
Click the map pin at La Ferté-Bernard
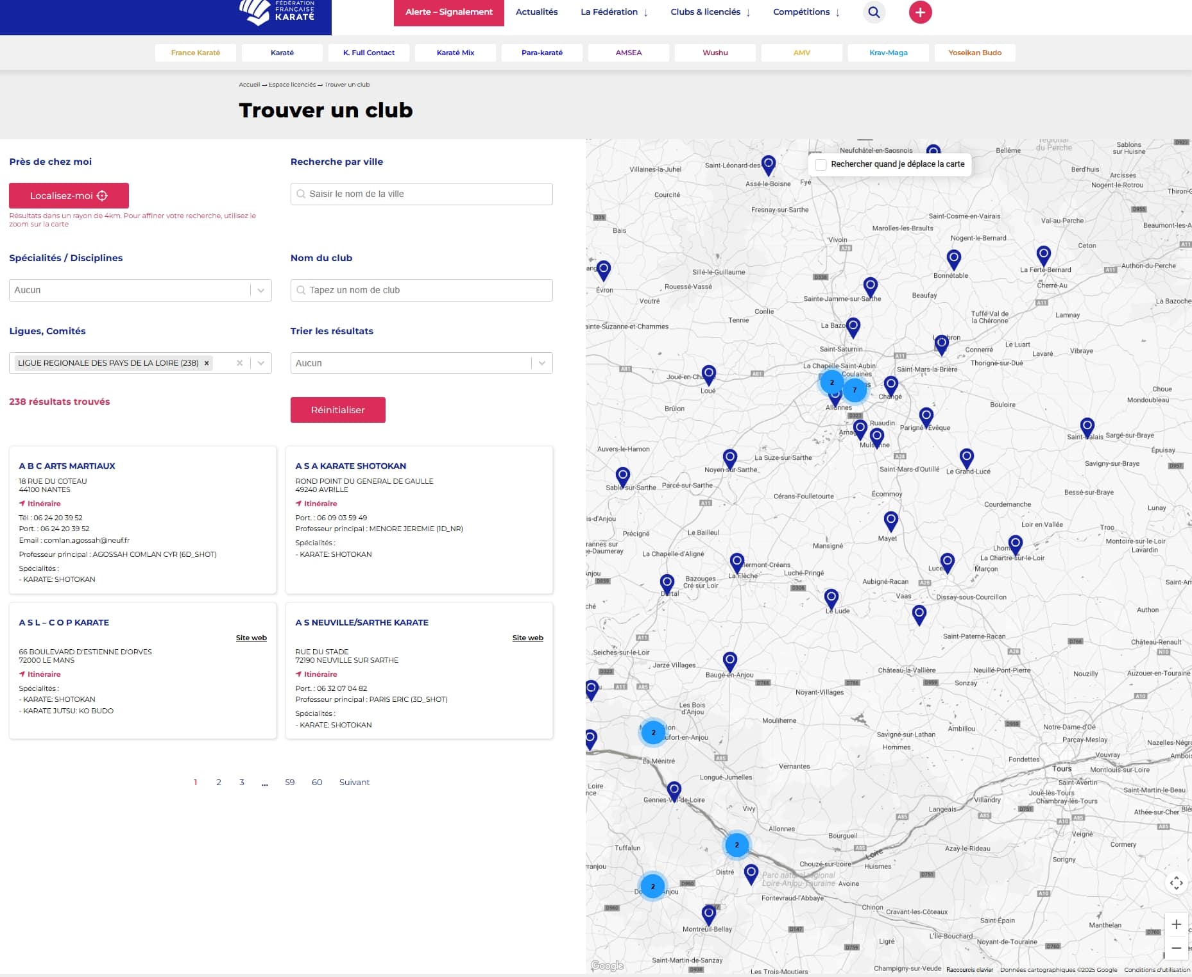[1044, 255]
